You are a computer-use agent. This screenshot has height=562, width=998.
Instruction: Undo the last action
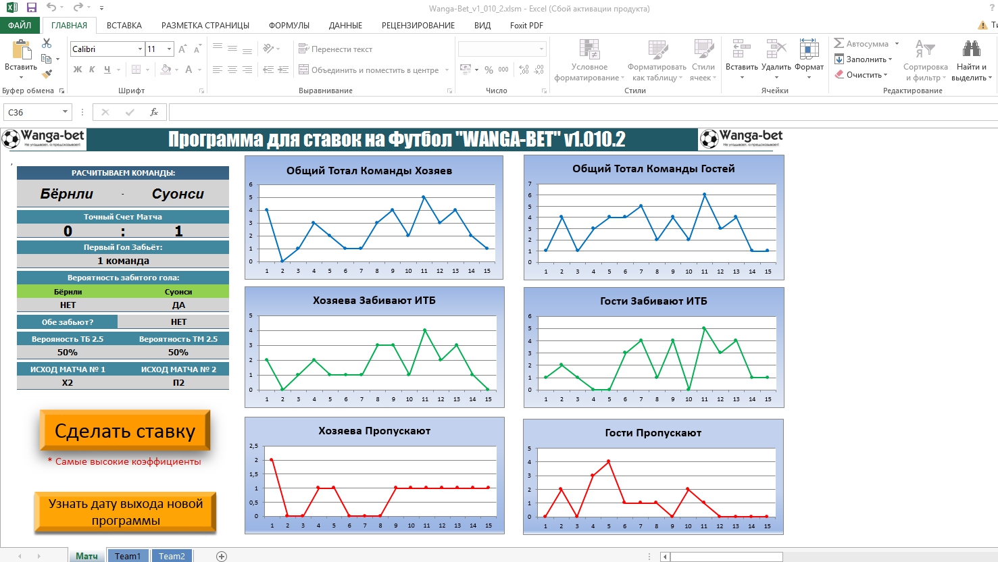click(x=51, y=8)
